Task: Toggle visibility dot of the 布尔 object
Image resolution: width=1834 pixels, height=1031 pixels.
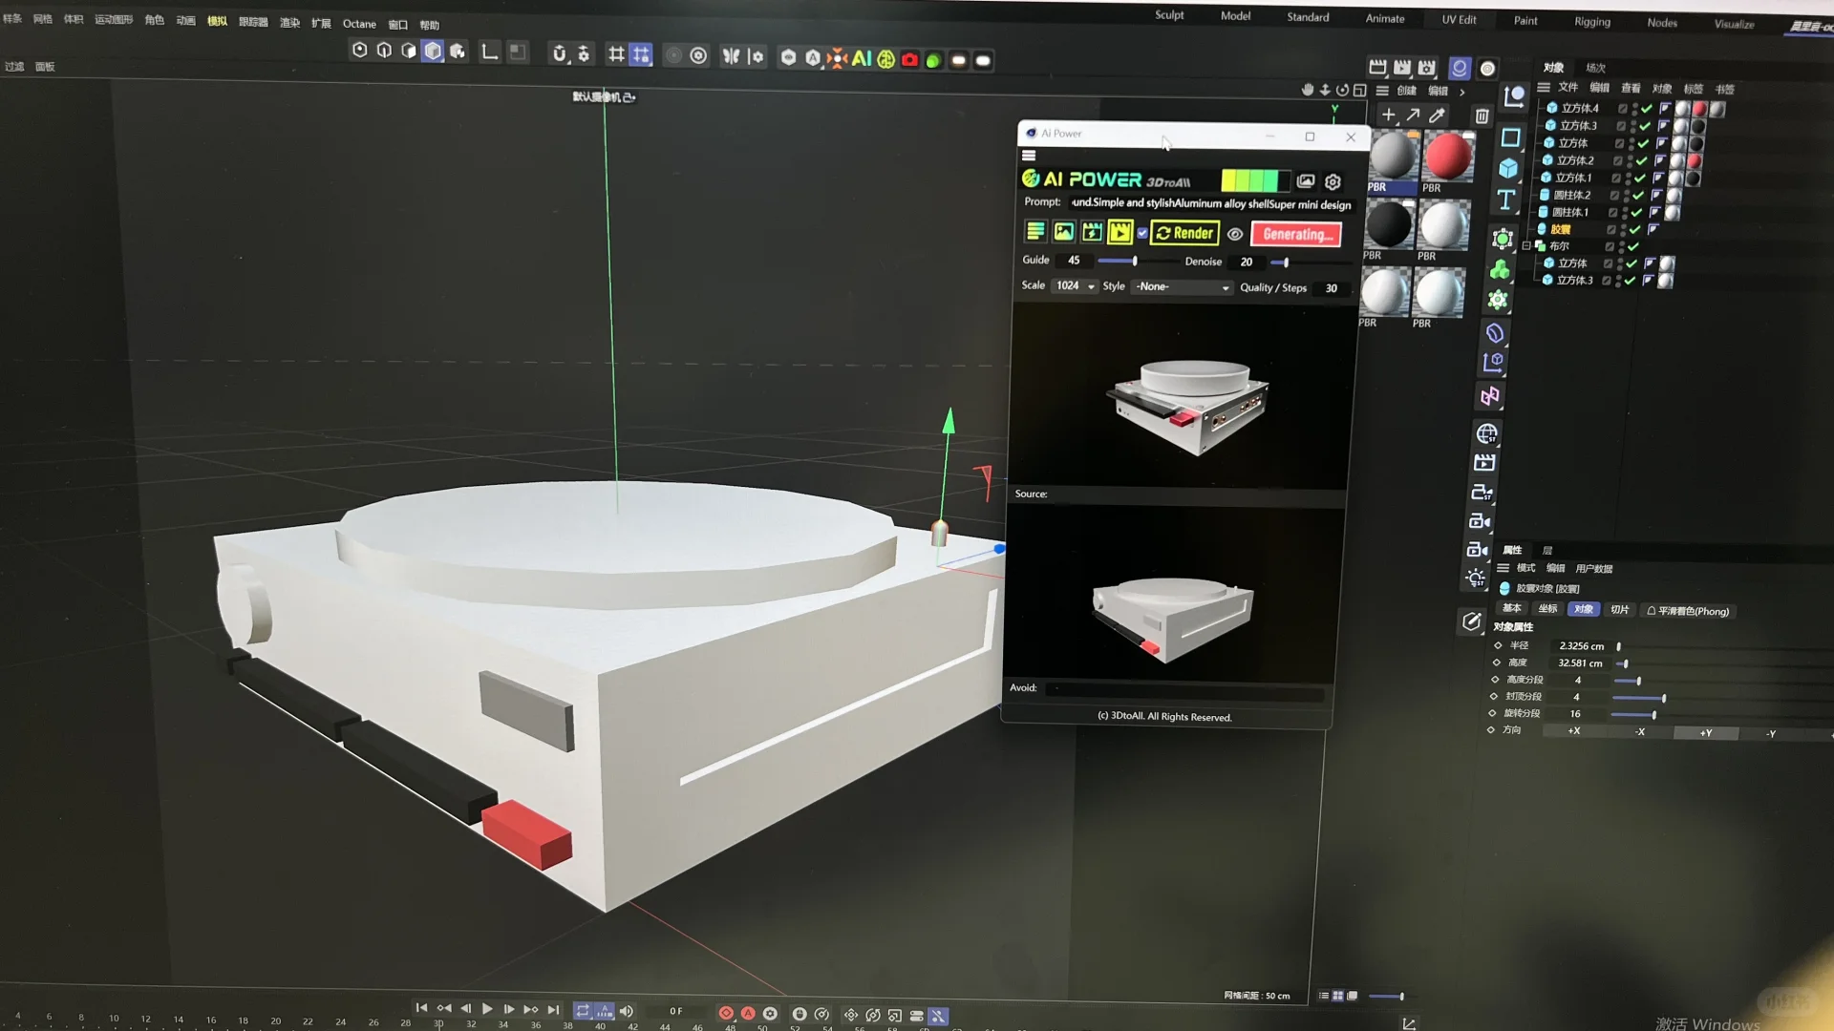Action: pyautogui.click(x=1621, y=244)
